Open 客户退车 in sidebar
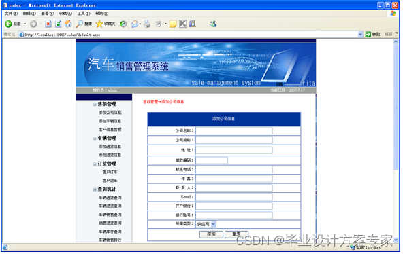Image resolution: width=403 pixels, height=254 pixels. coord(110,181)
